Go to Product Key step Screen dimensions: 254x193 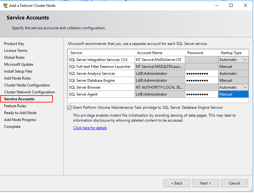14,44
